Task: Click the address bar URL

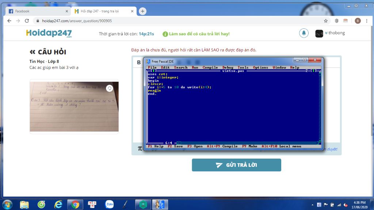Action: (x=77, y=21)
